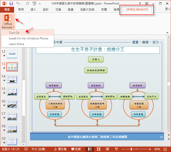Toggle the 備忘稿 notes pane
The image size is (171, 152).
[x=60, y=149]
